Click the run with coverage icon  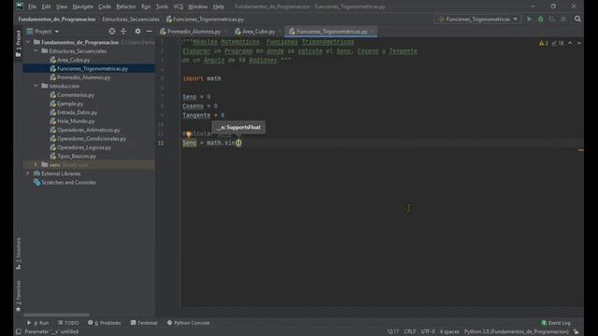[x=552, y=19]
